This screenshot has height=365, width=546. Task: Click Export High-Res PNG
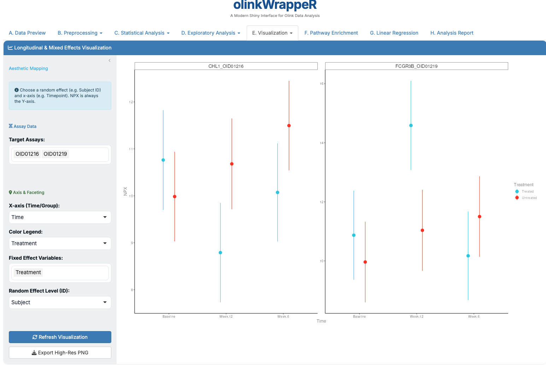(60, 353)
